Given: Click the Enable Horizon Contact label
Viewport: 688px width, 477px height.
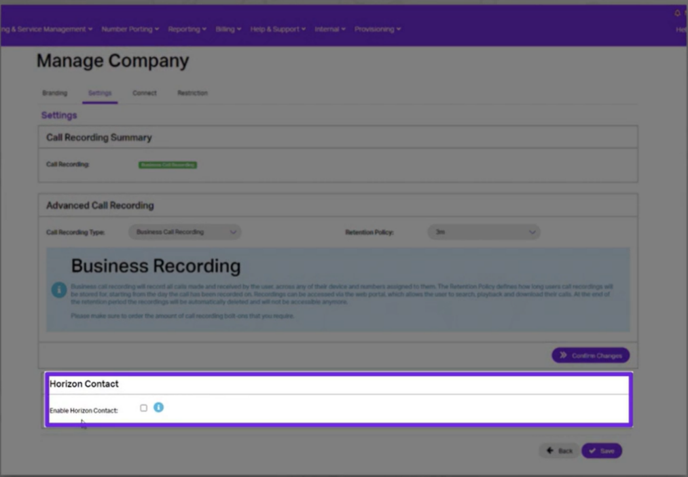Looking at the screenshot, I should [x=84, y=411].
